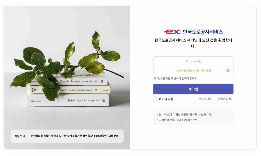Click the 가입한 회원만 접속 notice line
261x156 pixels.
(x=184, y=114)
